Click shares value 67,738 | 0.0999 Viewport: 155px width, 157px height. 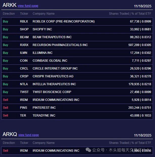[x=141, y=21]
